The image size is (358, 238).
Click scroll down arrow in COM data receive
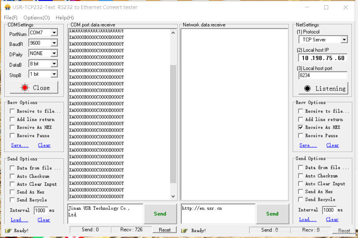[173, 196]
